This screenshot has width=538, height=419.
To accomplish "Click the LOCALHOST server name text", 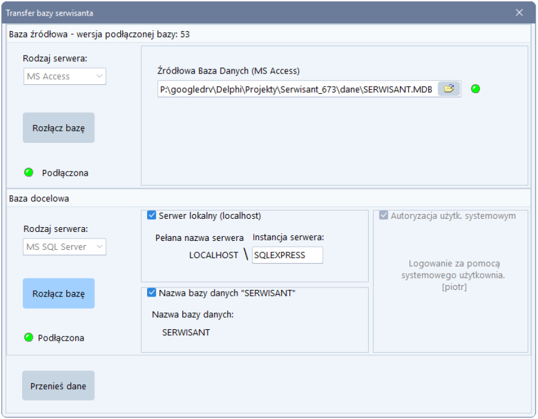I will [x=213, y=255].
